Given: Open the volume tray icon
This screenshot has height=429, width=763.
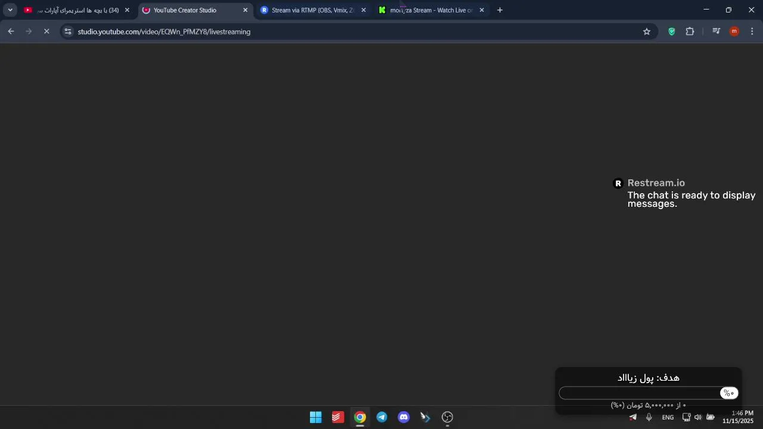Looking at the screenshot, I should coord(698,417).
